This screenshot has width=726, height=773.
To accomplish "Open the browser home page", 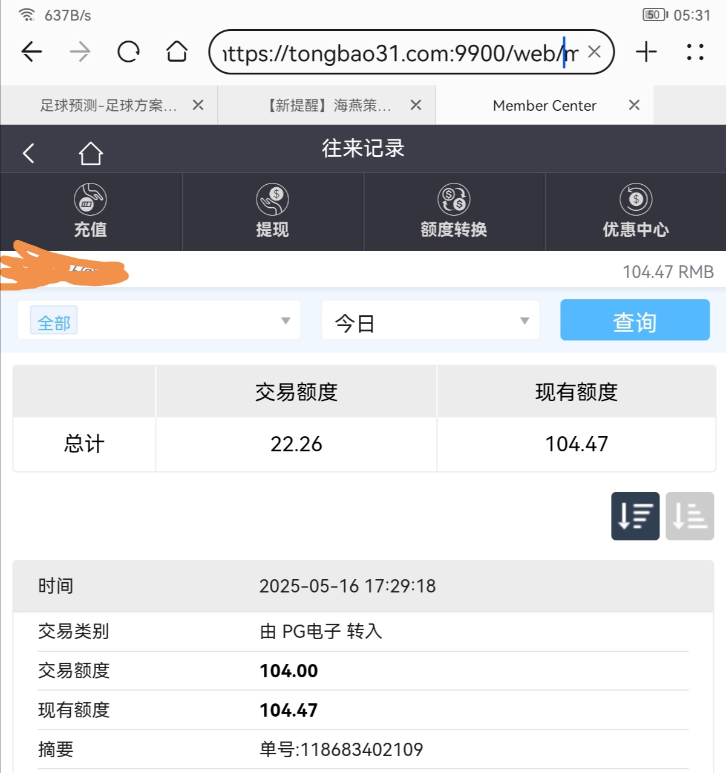I will (x=177, y=52).
